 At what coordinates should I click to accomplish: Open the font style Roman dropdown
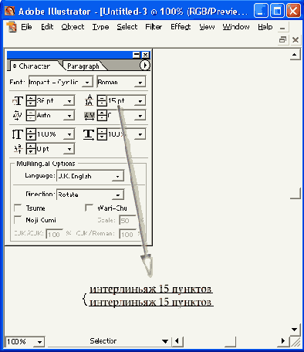pyautogui.click(x=140, y=83)
